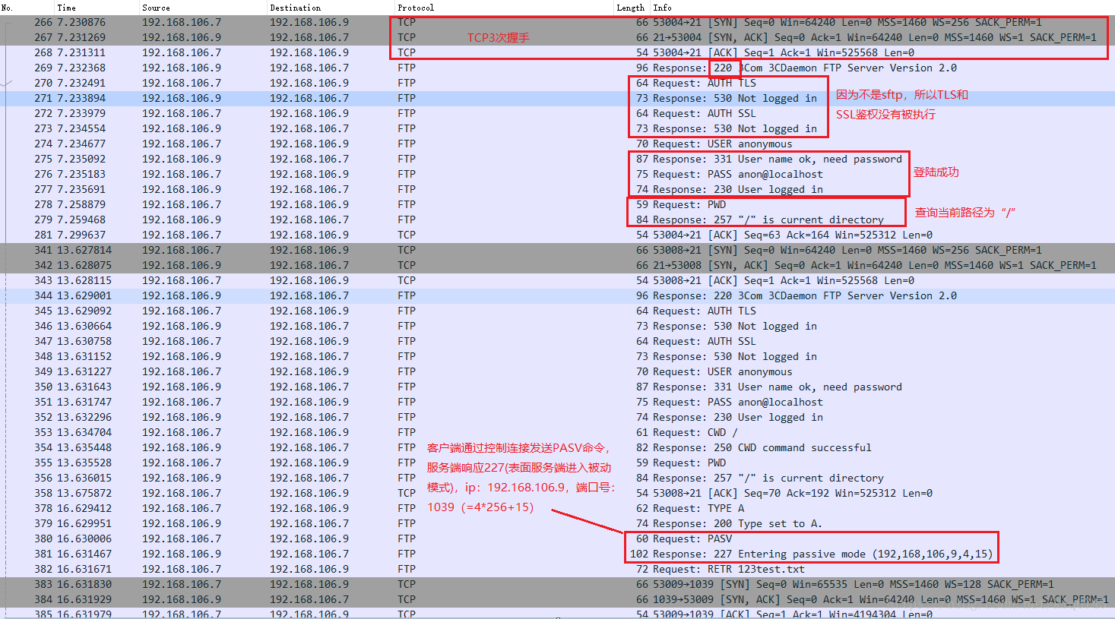Select packet 271 Response 530 Not logged in
The height and width of the screenshot is (619, 1115).
(x=557, y=98)
